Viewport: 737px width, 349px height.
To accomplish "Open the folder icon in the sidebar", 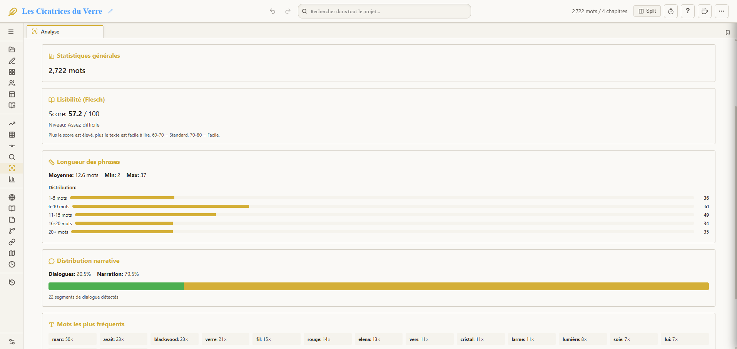I will click(x=12, y=50).
